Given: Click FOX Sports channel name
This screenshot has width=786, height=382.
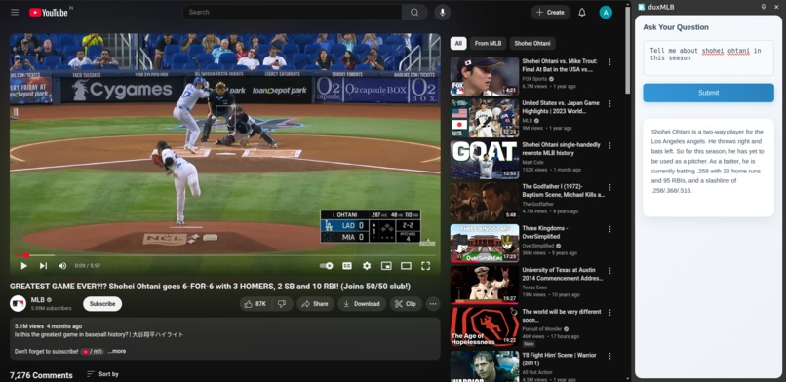Looking at the screenshot, I should point(534,79).
